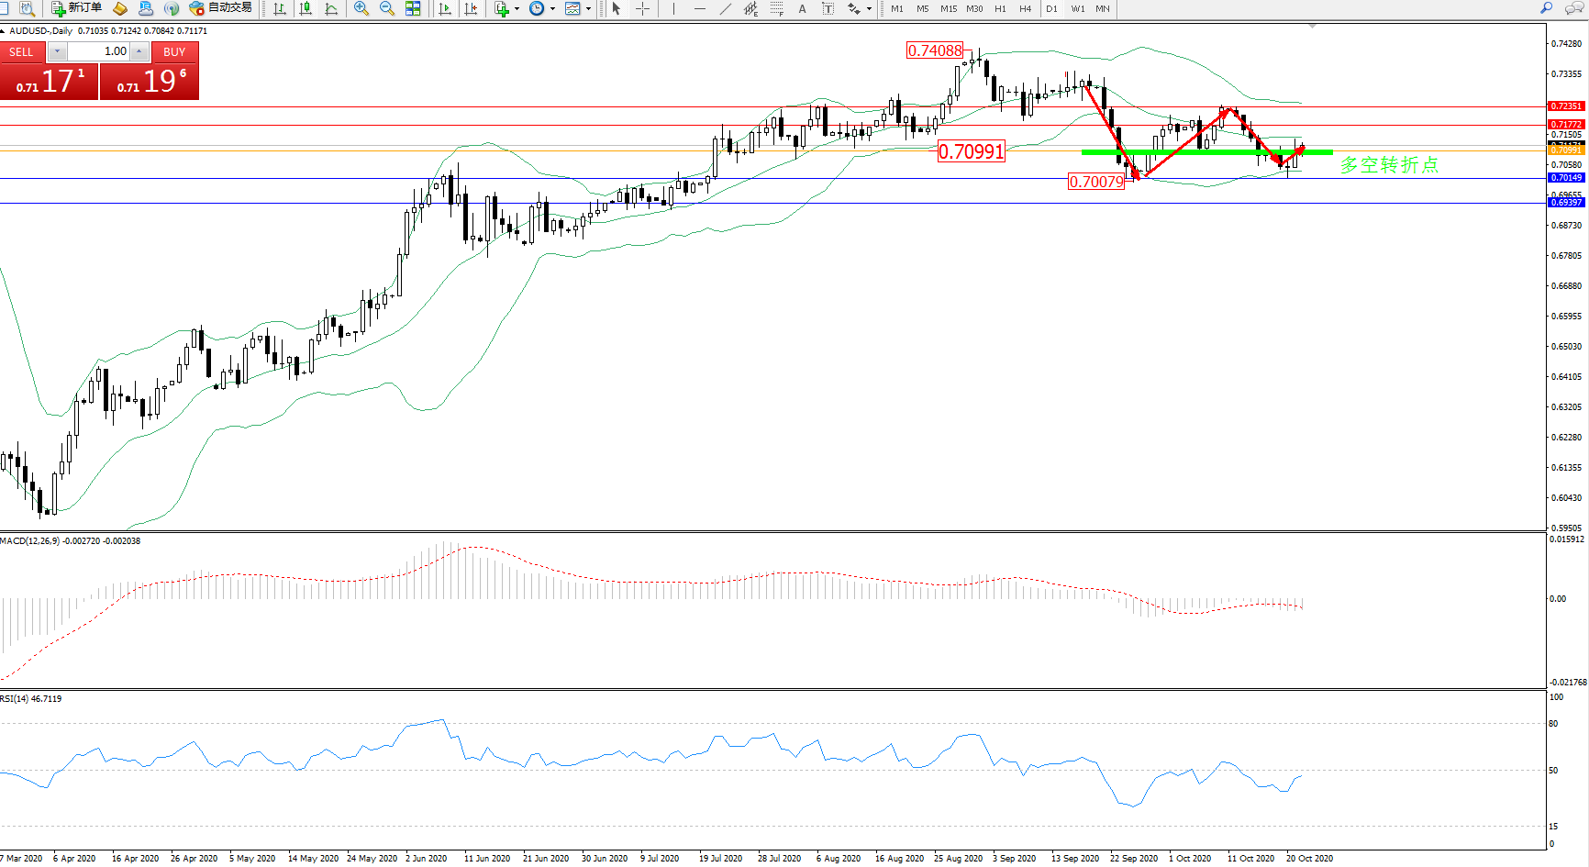The image size is (1589, 867).
Task: Select the trendline drawing tool
Action: click(x=725, y=8)
